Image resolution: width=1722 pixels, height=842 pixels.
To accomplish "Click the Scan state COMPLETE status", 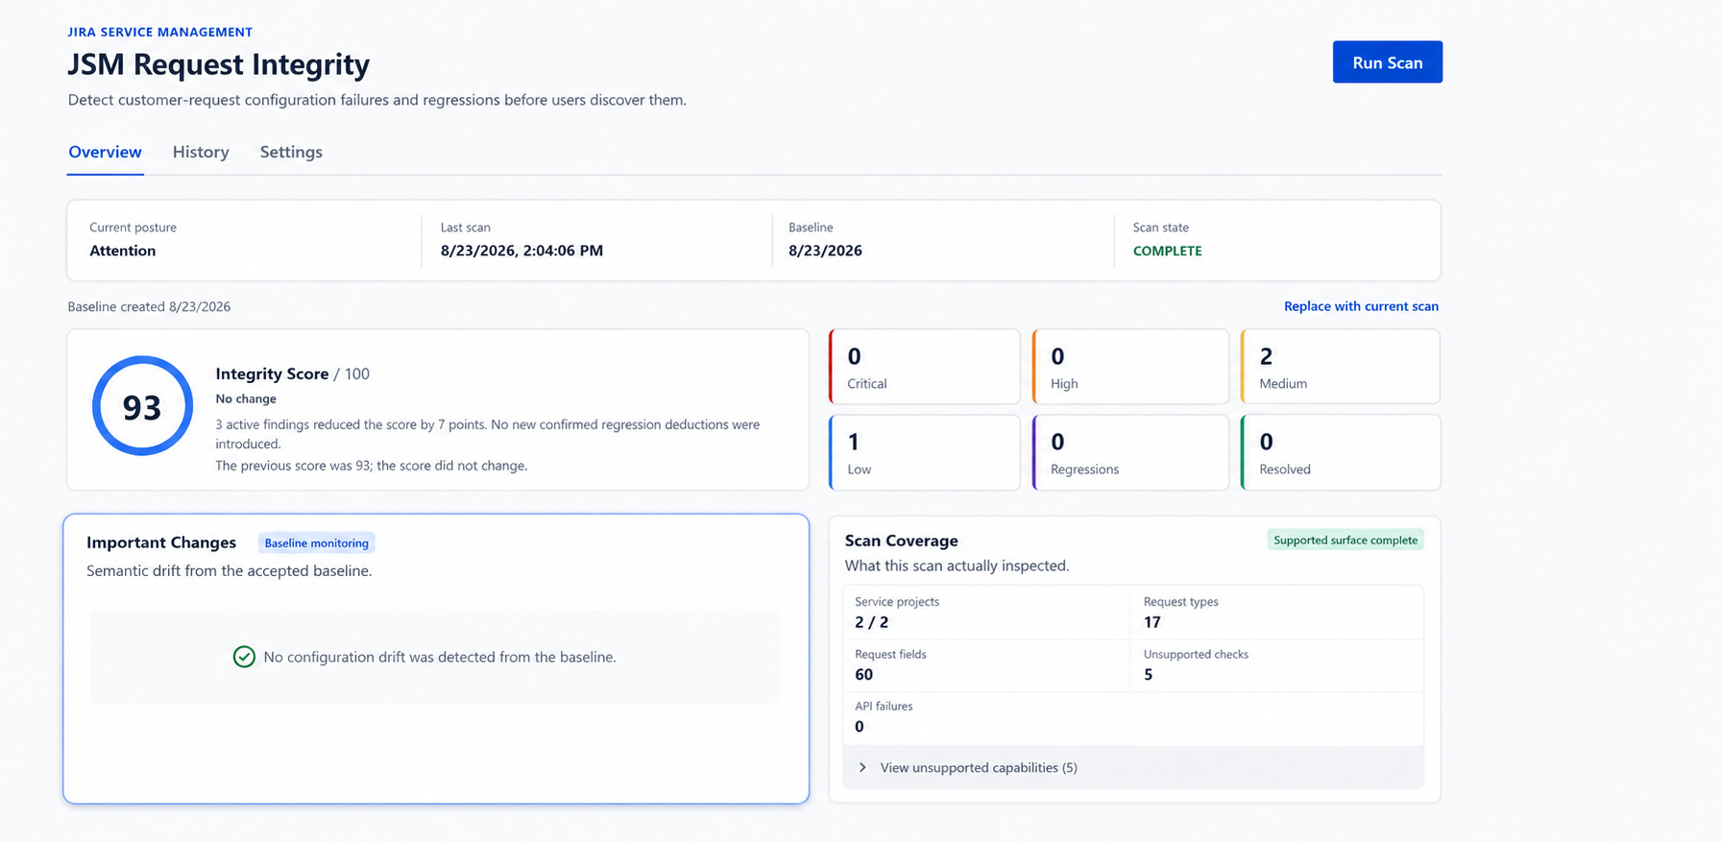I will tap(1167, 251).
